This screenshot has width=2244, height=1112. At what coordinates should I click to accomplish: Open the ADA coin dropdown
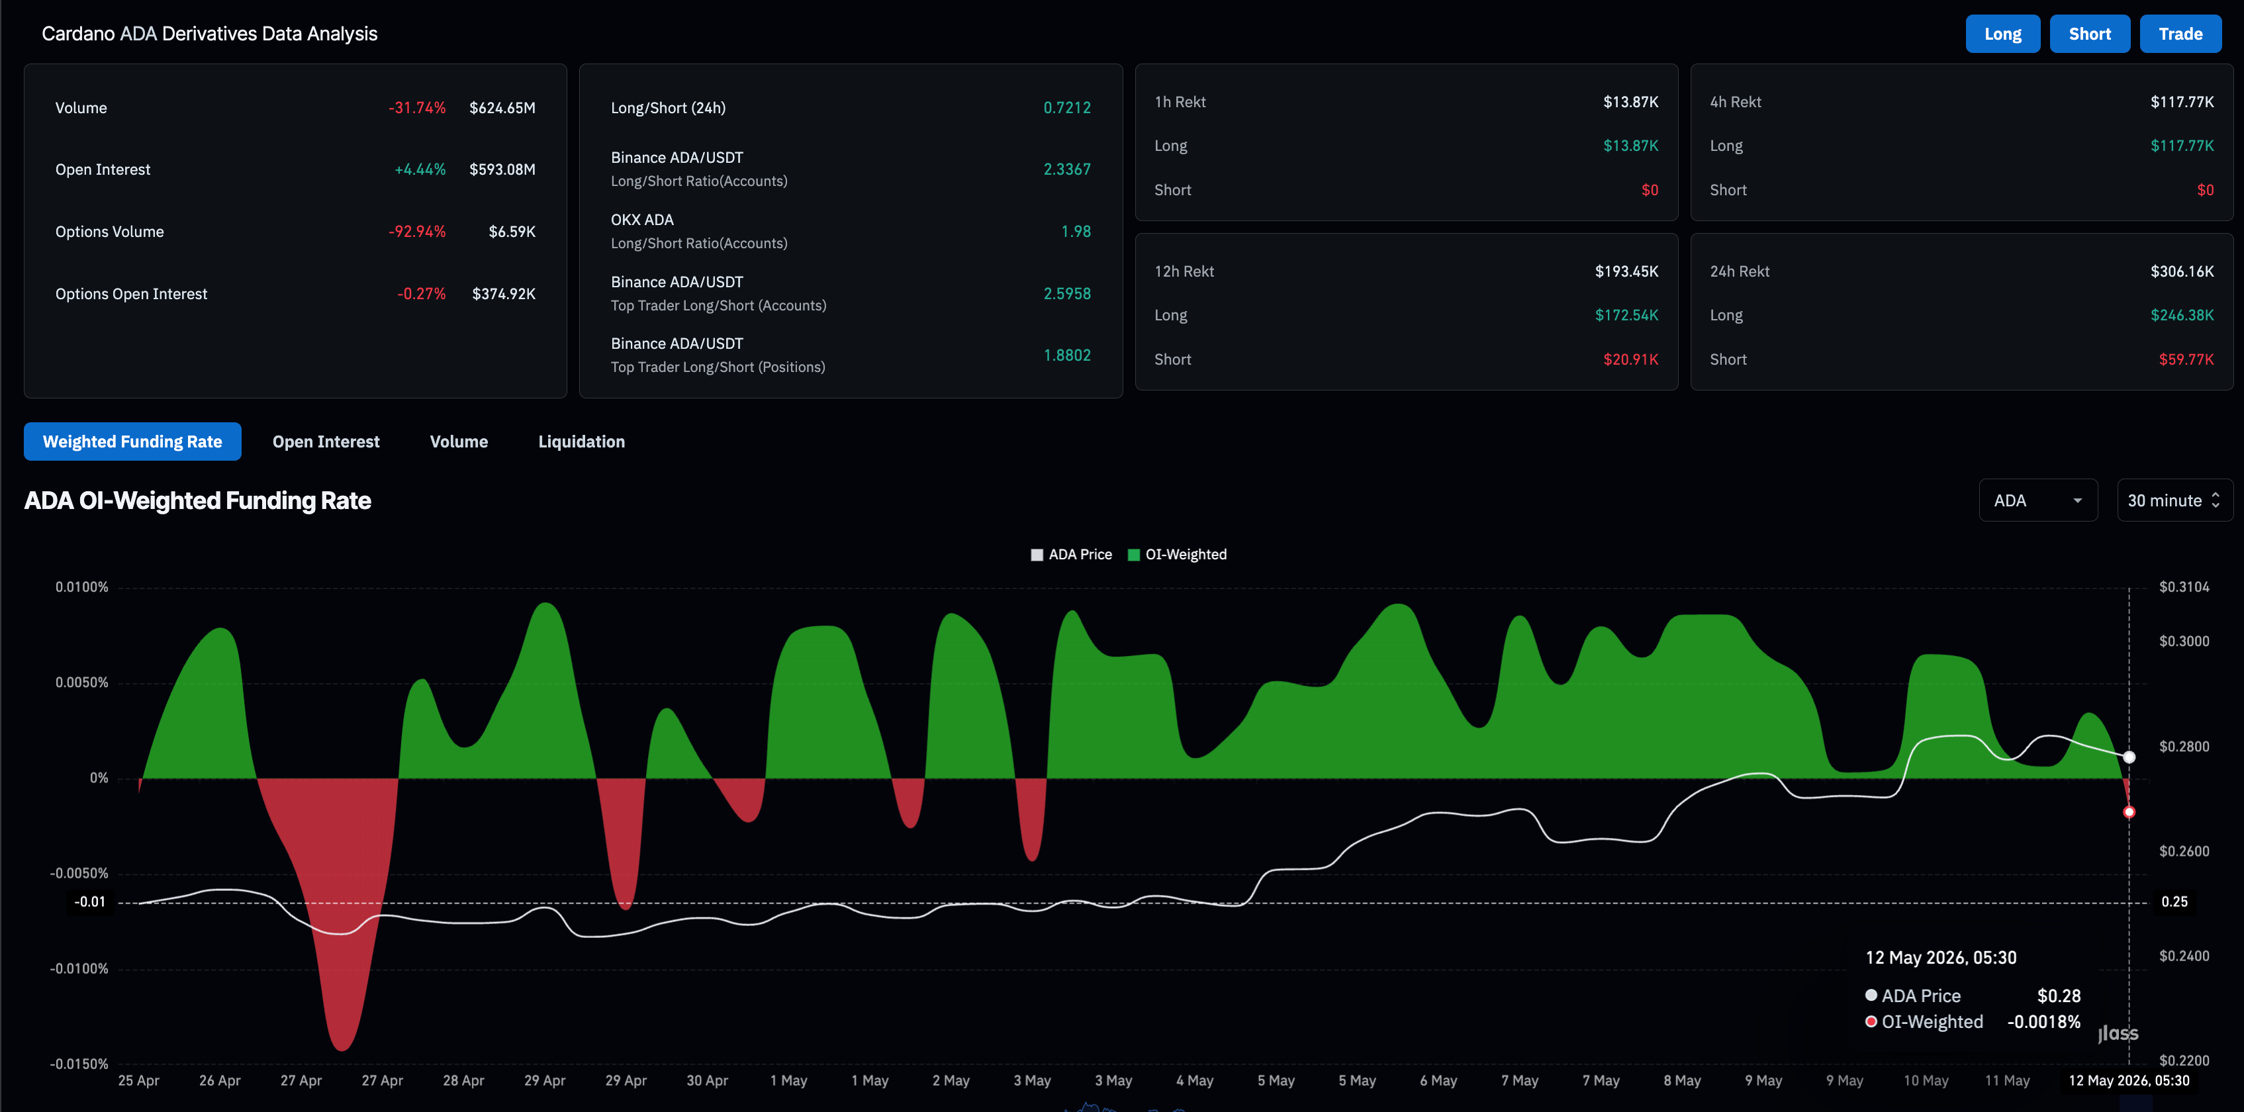2037,500
